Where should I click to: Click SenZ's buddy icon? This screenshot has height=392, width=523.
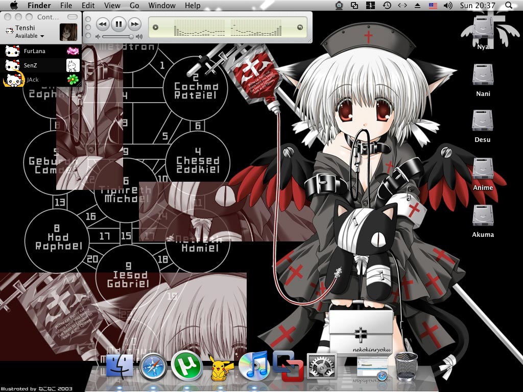[73, 65]
